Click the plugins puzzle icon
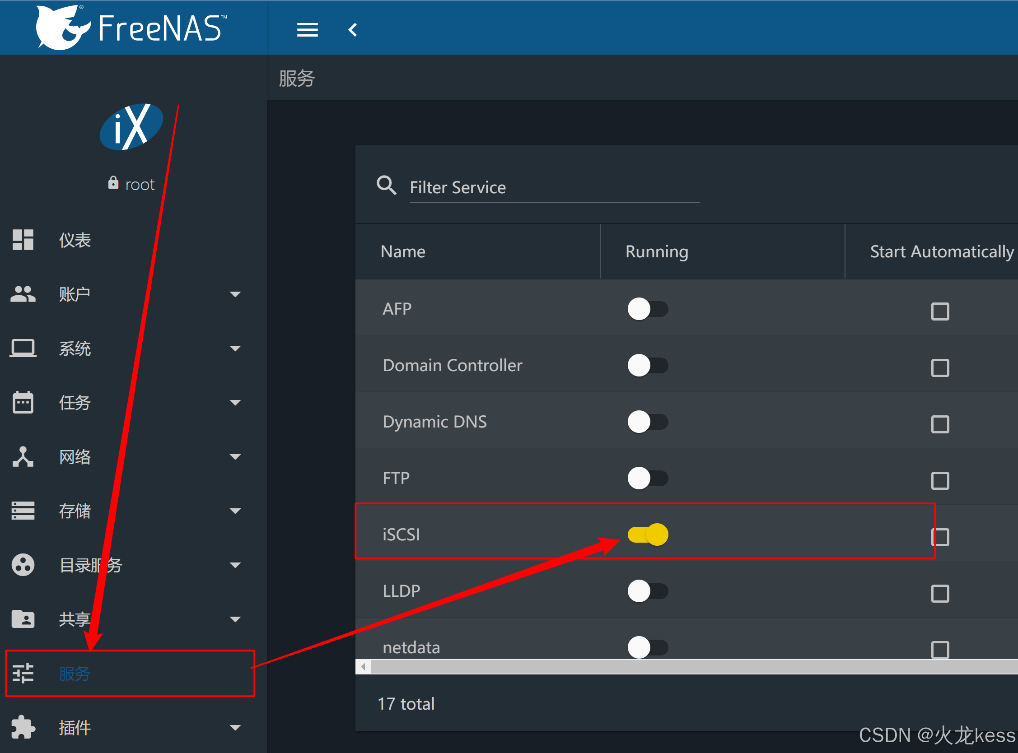 [x=23, y=727]
